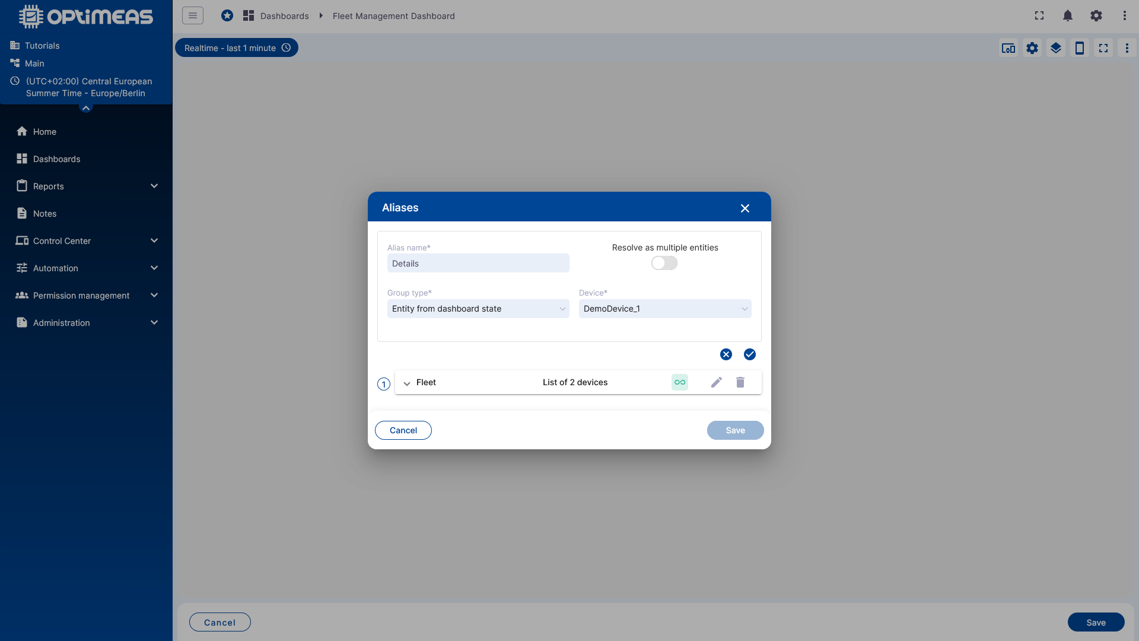Save dashboard at bottom right

(1096, 622)
